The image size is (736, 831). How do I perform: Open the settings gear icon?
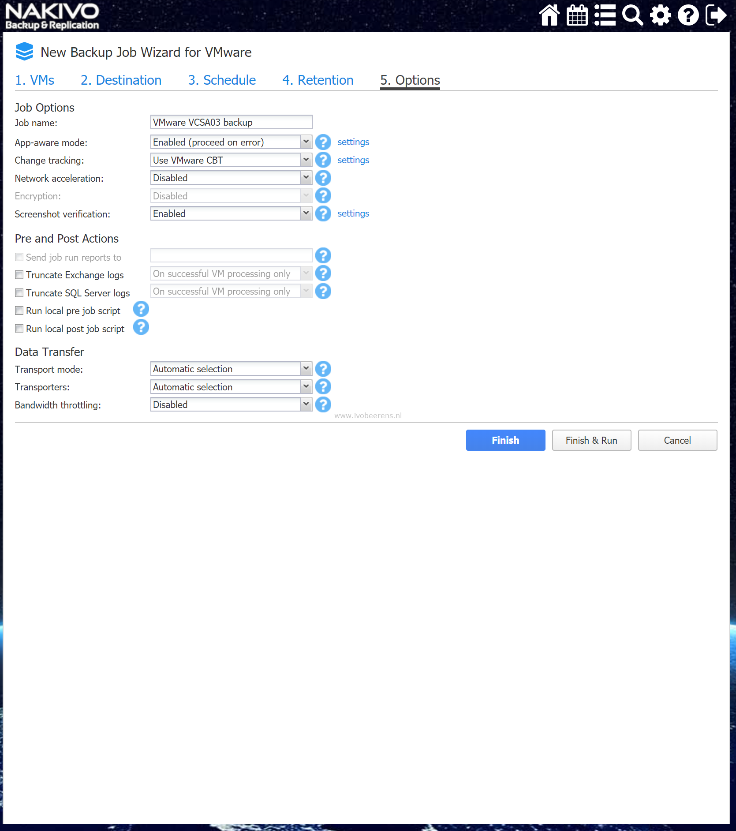pyautogui.click(x=661, y=15)
